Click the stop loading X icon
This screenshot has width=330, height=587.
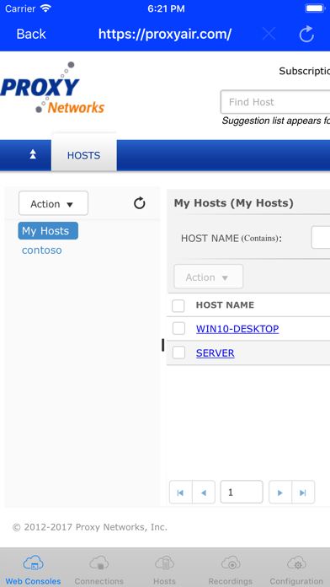point(269,34)
